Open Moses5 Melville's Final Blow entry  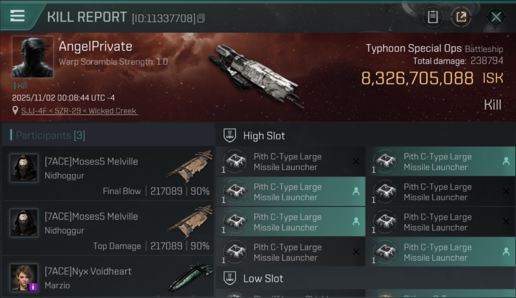coord(107,173)
